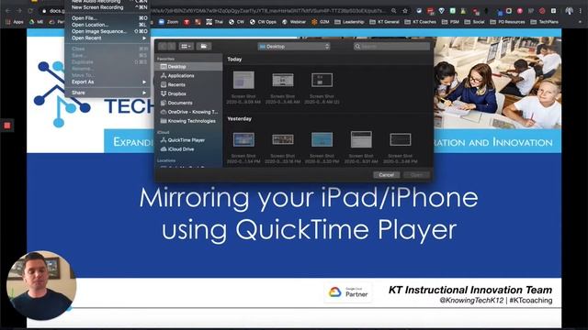Expand the Share submenu

109,93
